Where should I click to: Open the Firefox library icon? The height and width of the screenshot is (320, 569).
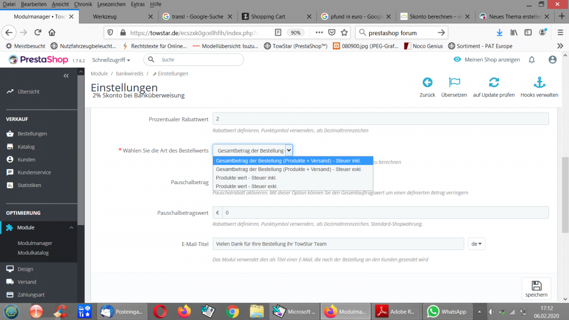click(514, 32)
